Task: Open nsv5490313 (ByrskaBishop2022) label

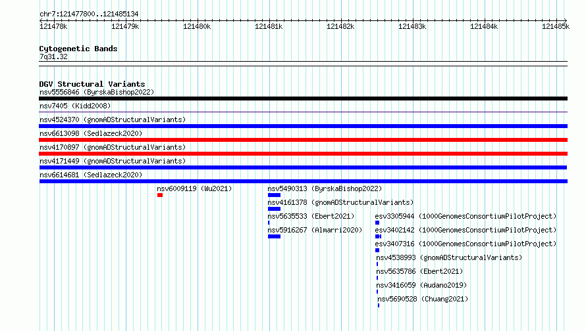Action: click(325, 188)
